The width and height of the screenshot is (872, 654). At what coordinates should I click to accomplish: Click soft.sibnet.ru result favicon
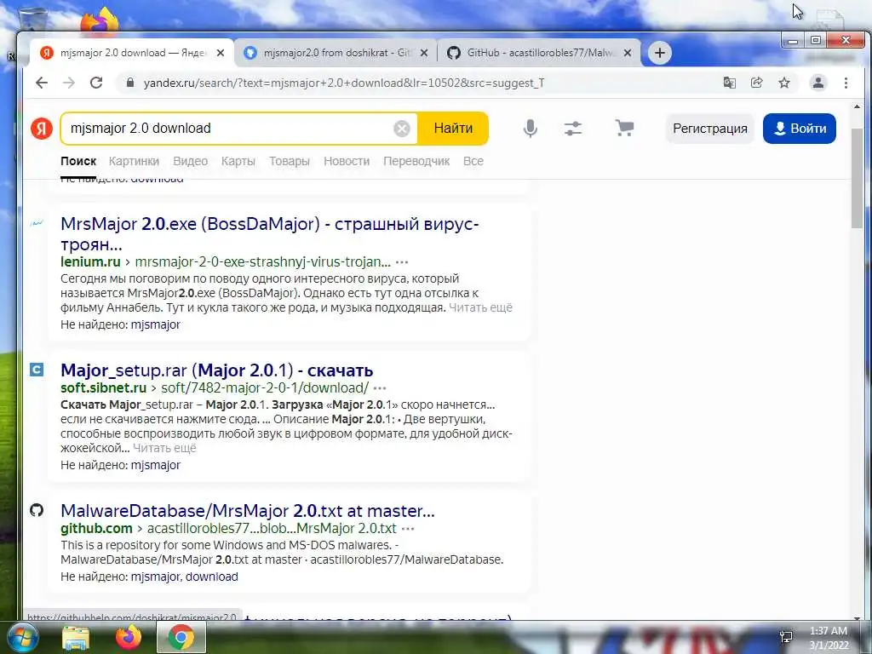[37, 370]
